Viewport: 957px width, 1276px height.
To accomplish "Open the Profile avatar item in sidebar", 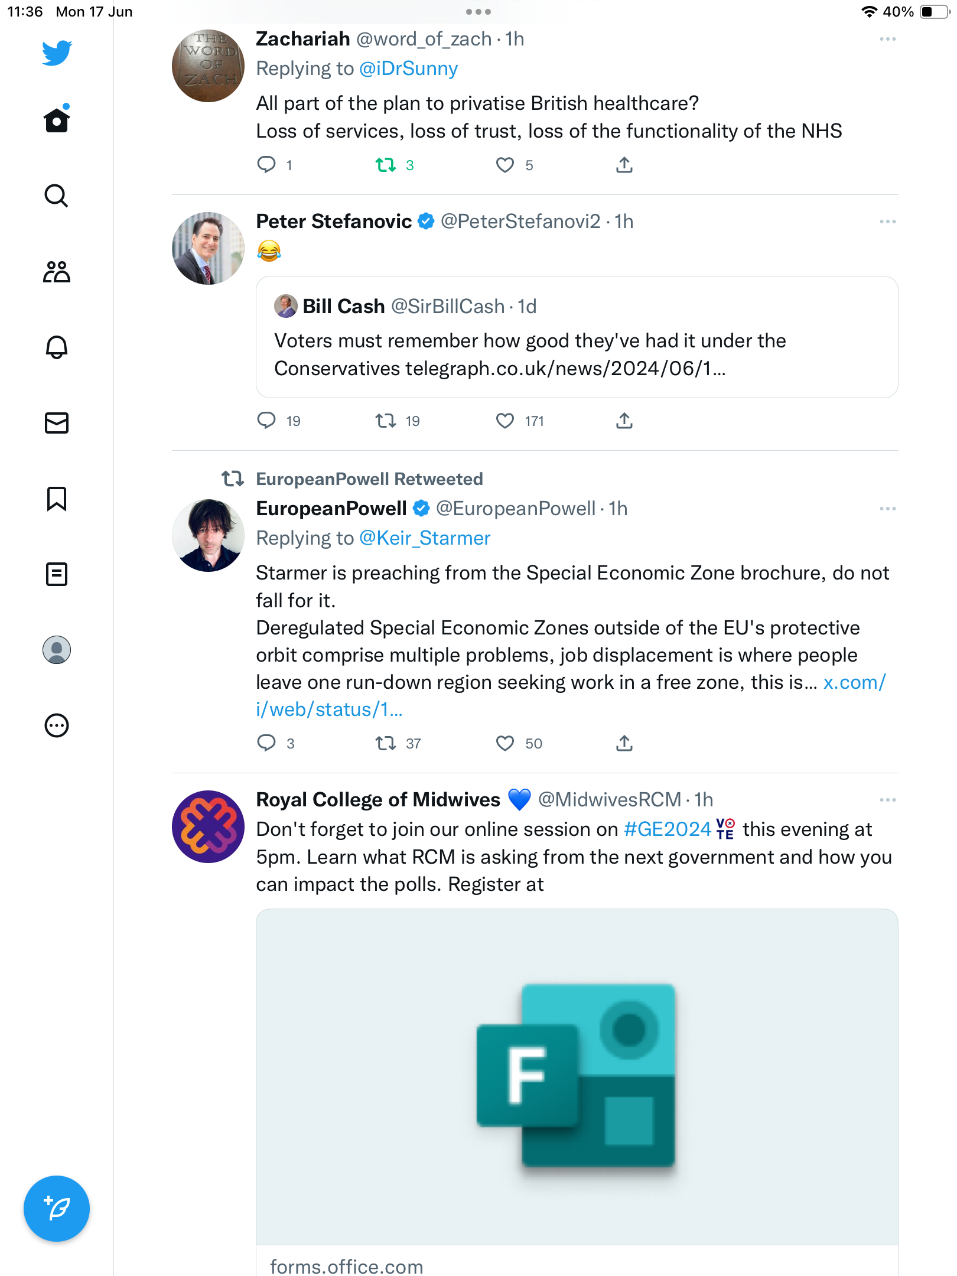I will click(57, 650).
